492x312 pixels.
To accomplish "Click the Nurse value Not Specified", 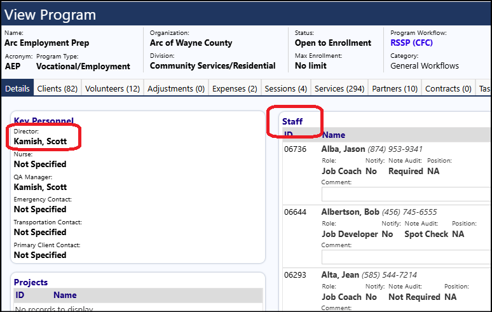I will point(40,164).
